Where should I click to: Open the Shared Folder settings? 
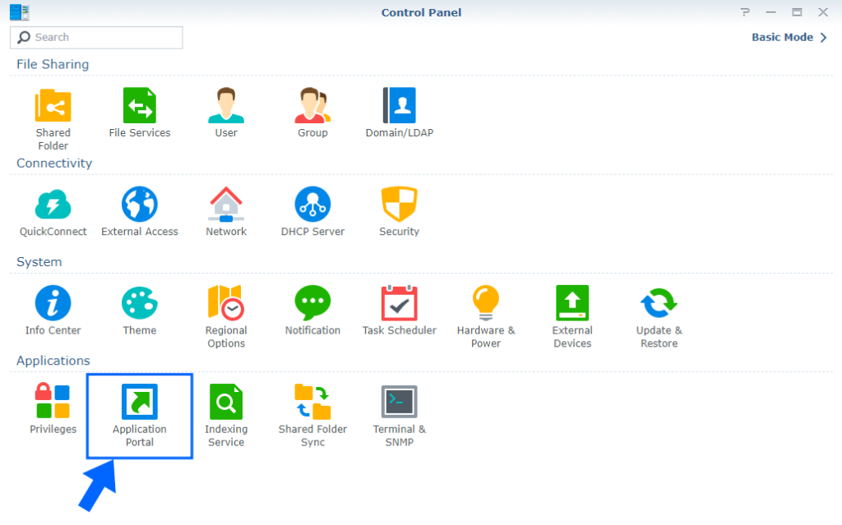pyautogui.click(x=53, y=107)
